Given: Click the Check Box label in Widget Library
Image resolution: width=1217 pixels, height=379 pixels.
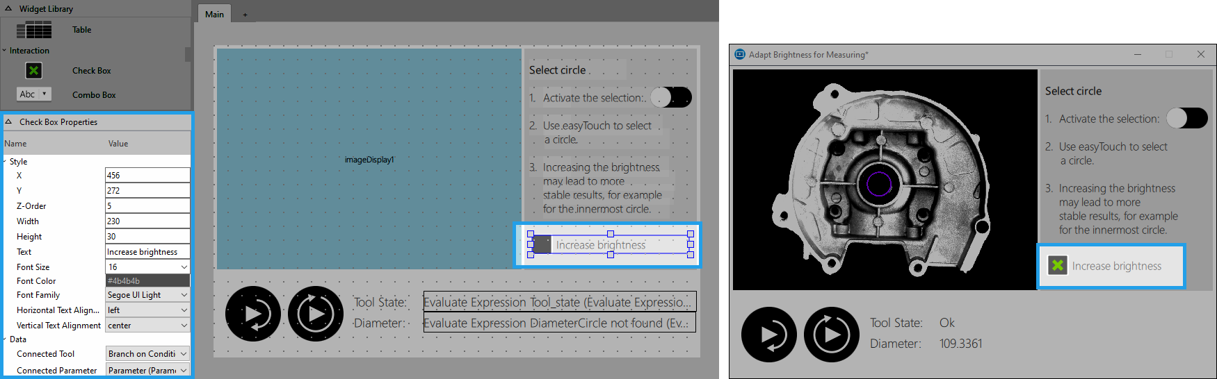Looking at the screenshot, I should click(x=91, y=71).
